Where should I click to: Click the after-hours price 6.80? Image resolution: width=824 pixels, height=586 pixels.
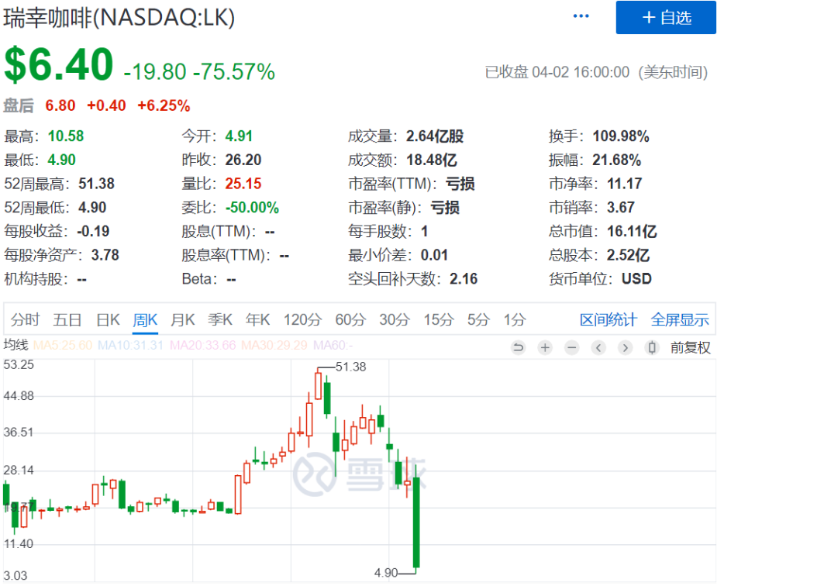[x=60, y=105]
